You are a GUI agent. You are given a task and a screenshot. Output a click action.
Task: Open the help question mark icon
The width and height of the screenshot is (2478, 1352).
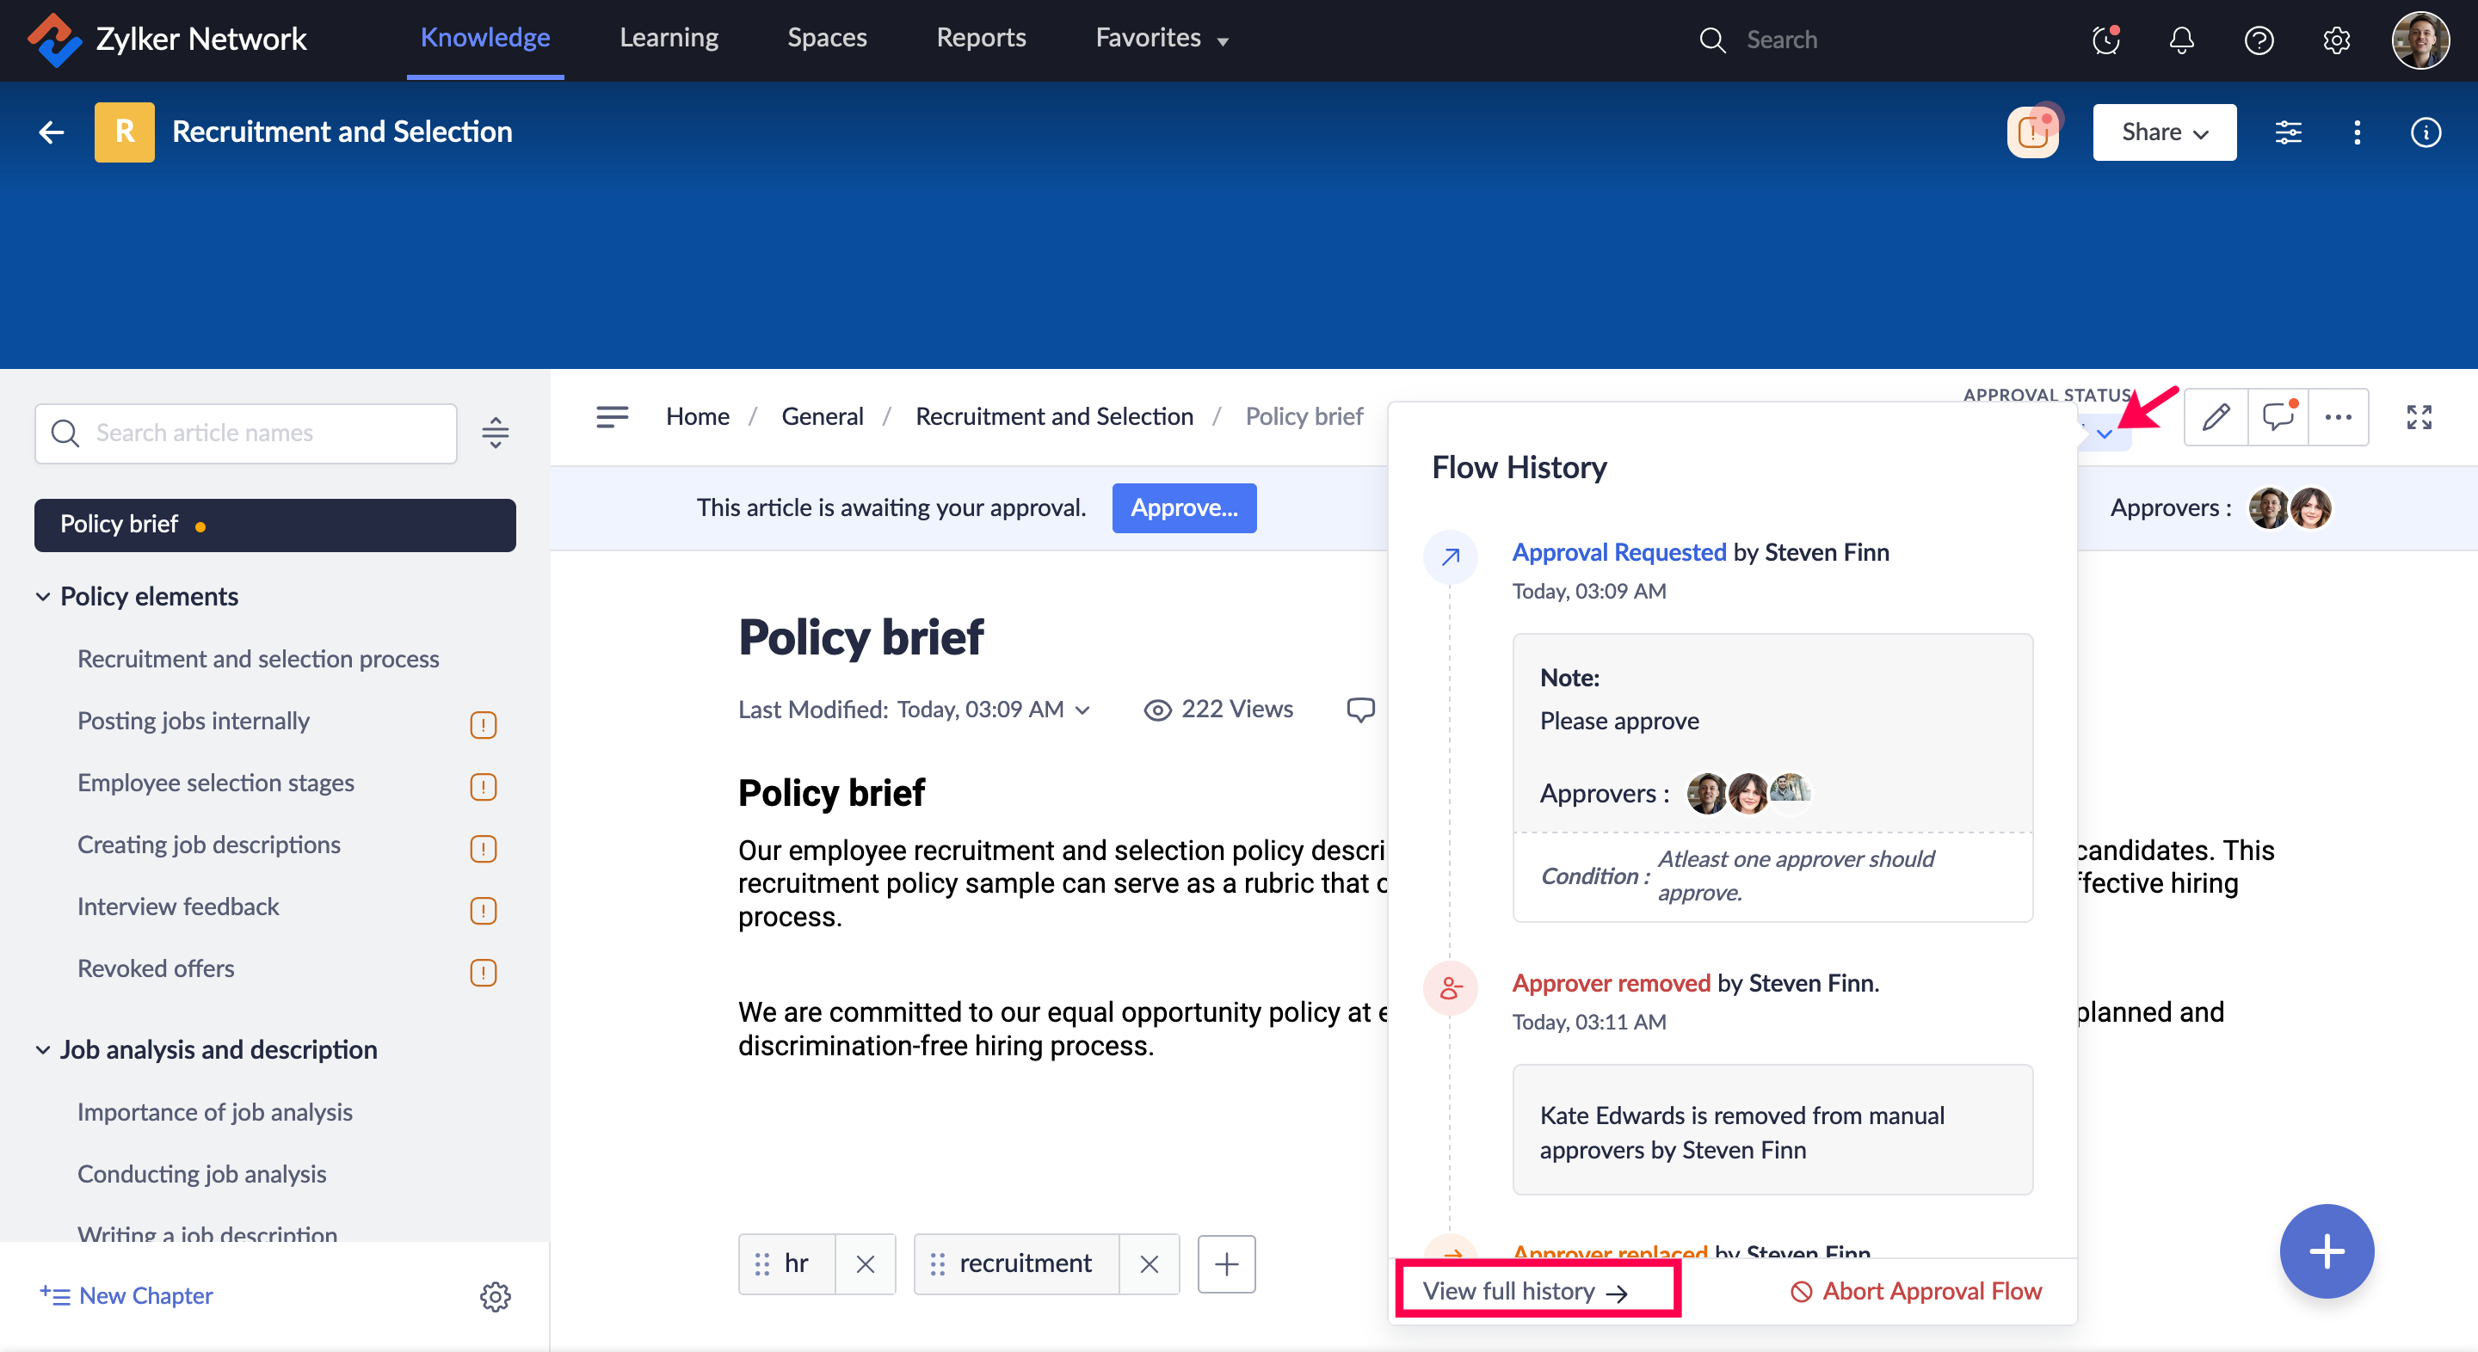pos(2258,40)
